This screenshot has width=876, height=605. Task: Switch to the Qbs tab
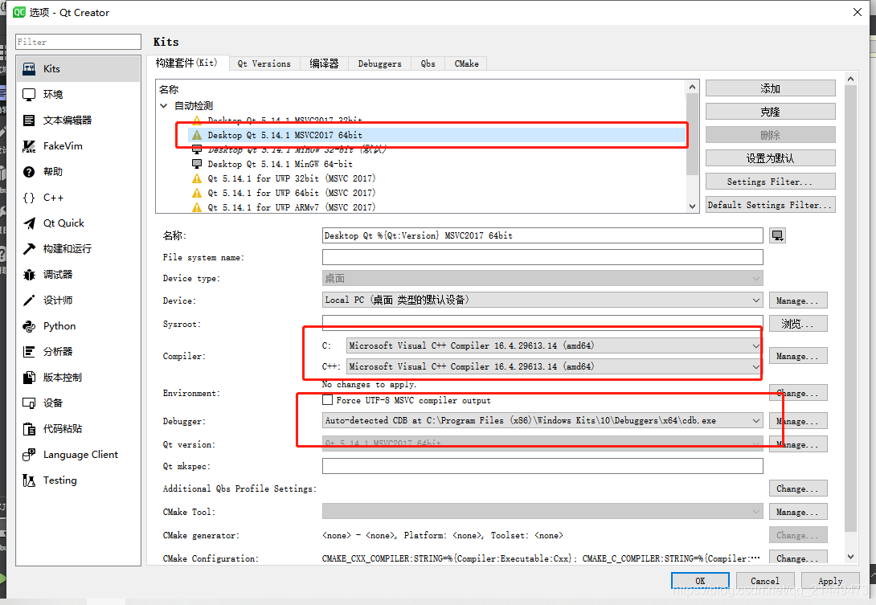428,63
